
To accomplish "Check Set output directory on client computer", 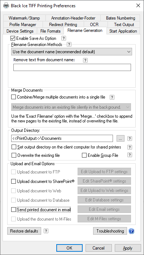I will 14,147.
